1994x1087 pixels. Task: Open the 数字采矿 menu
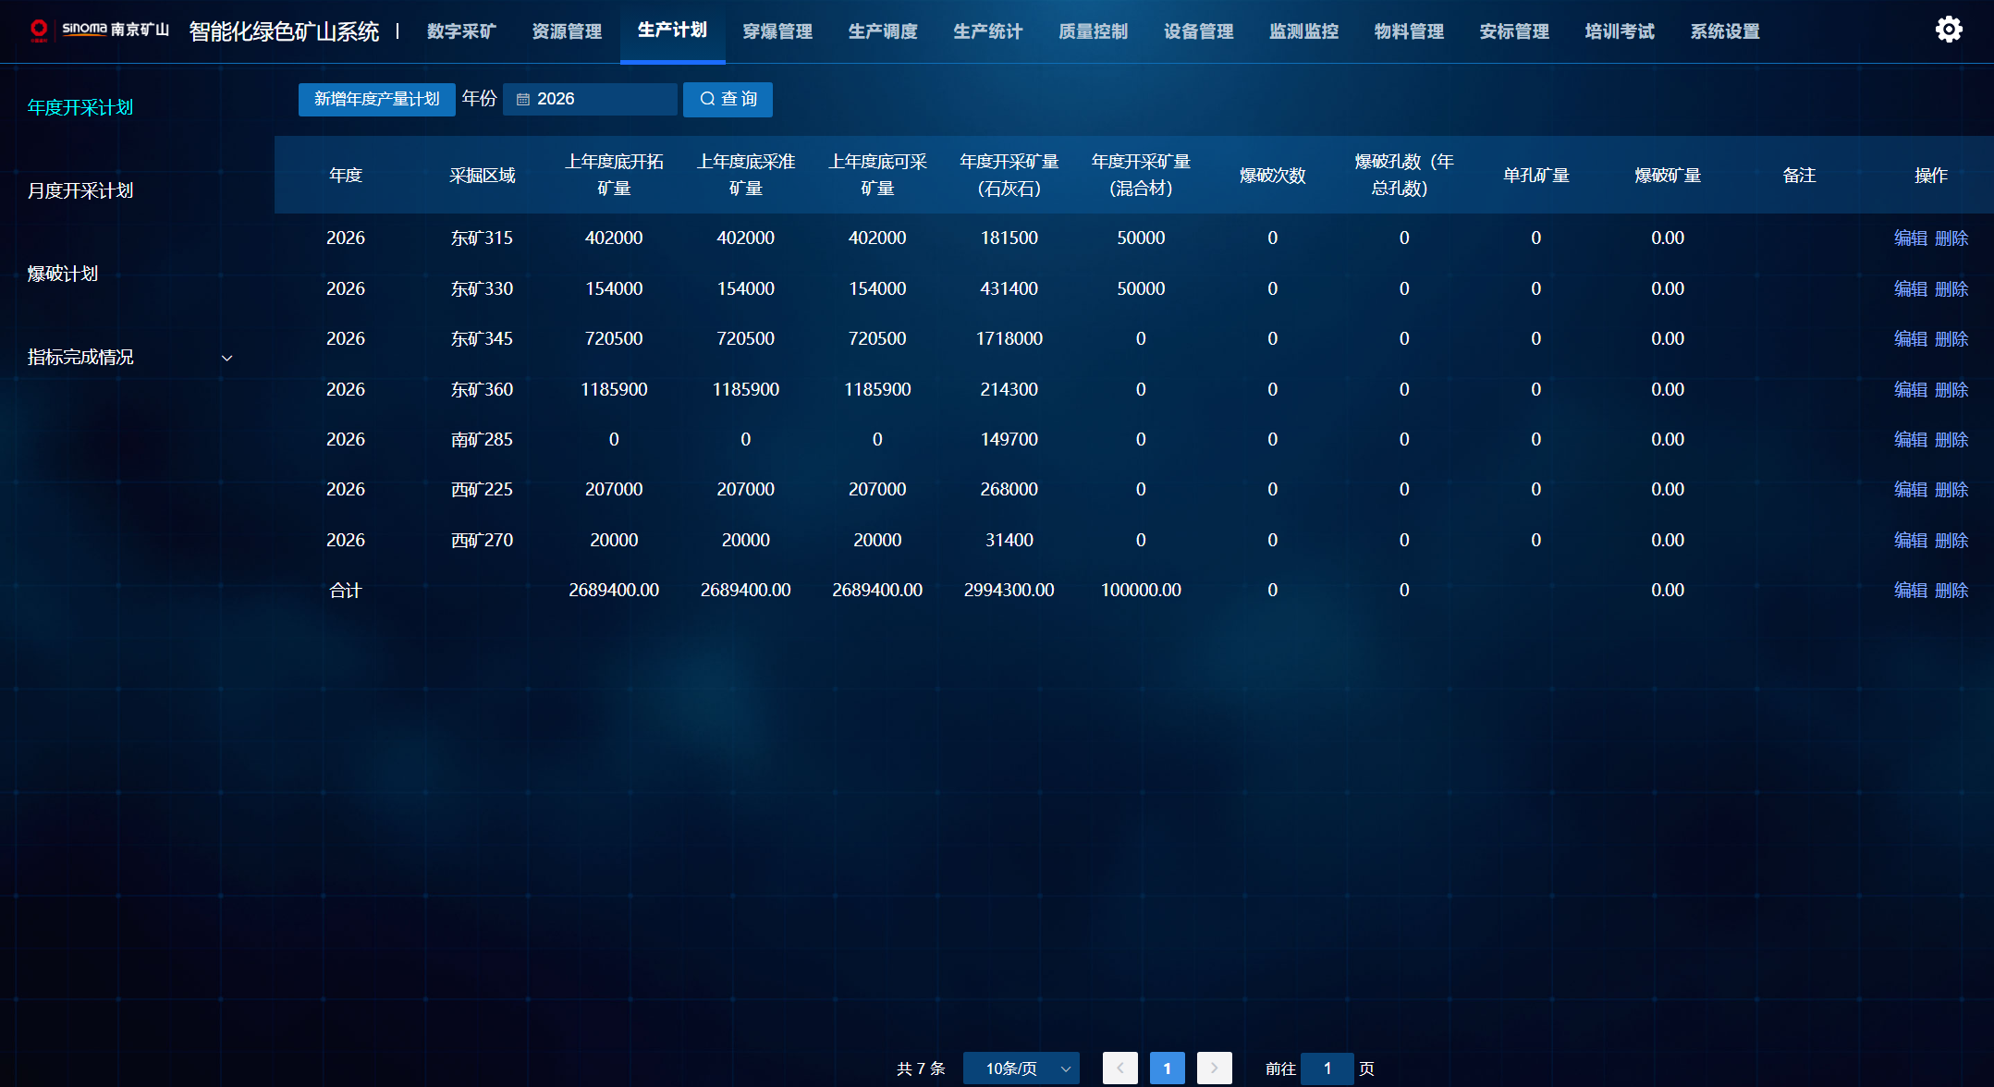[x=462, y=31]
